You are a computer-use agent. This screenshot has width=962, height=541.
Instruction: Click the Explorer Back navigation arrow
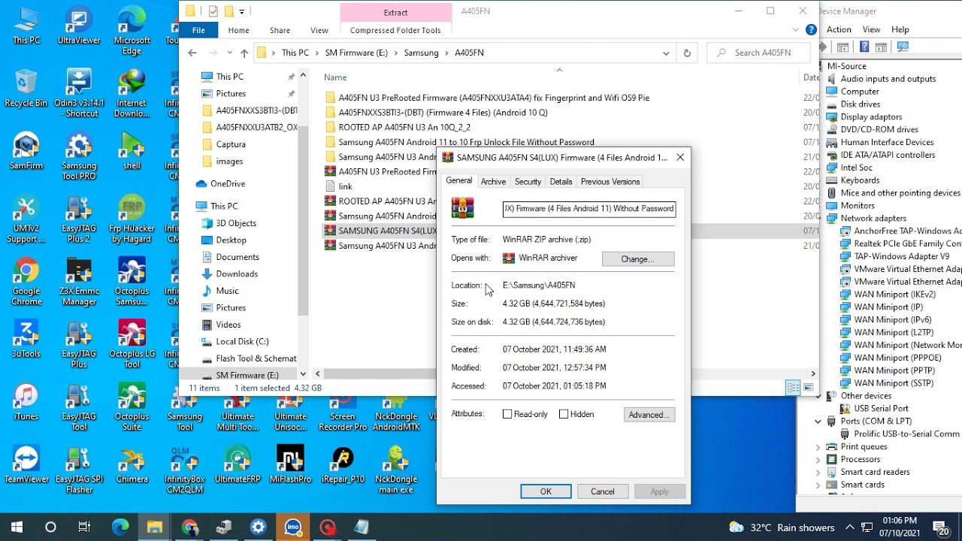(x=192, y=53)
